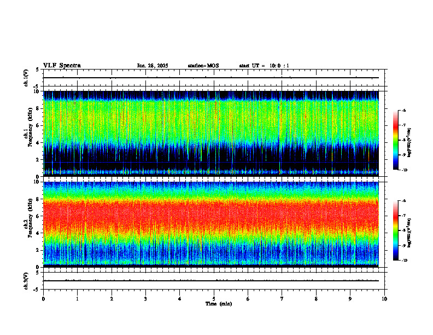Click the "8" kHz tick on ch.1 frequency axis
Viewport: 433px width, 335px height.
pyautogui.click(x=38, y=108)
